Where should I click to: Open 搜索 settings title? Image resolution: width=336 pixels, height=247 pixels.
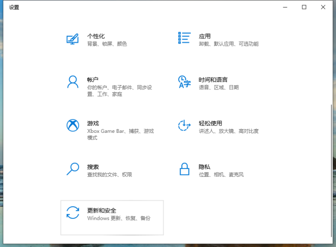[x=93, y=167]
